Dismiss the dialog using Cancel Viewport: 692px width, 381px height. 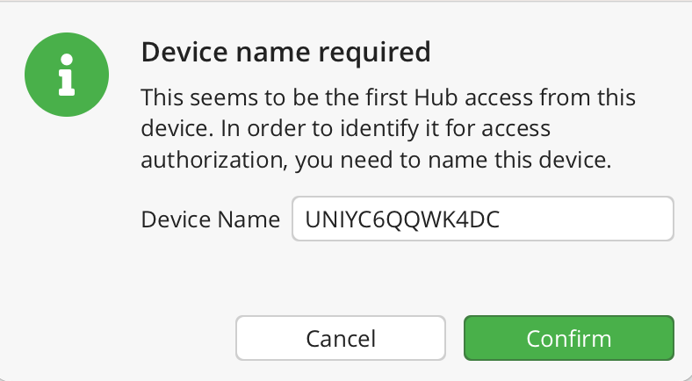point(341,338)
